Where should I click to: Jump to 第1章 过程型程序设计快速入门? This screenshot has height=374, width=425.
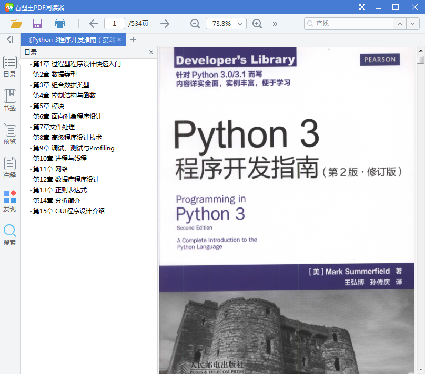point(77,64)
